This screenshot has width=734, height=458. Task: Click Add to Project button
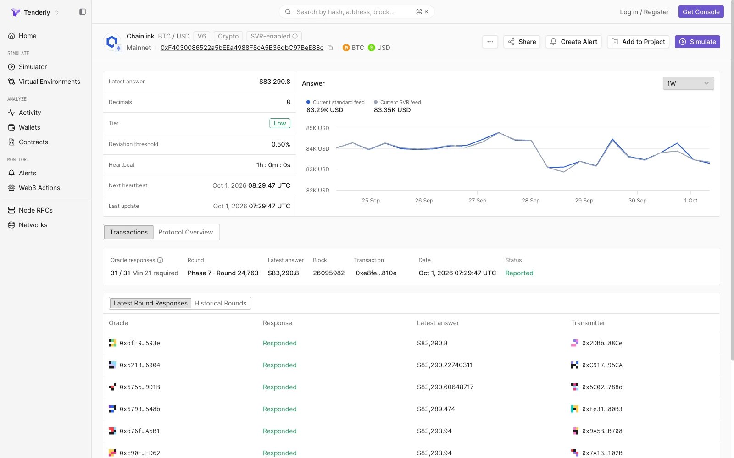(x=638, y=42)
